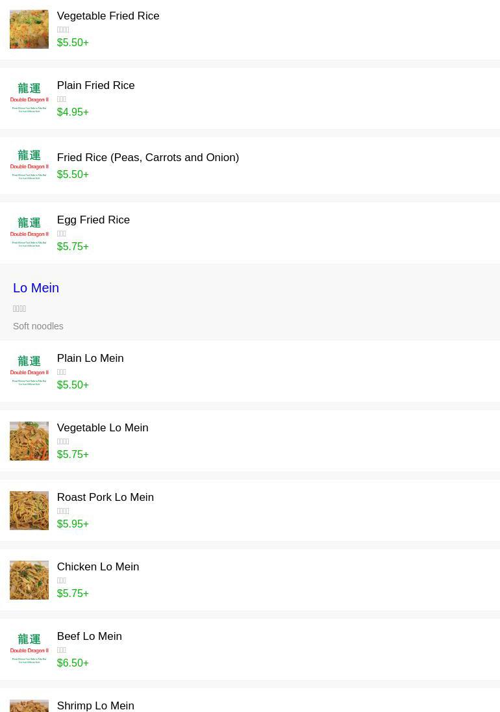500x712 pixels.
Task: Click the logo next to Fried Rice (Peas, Carrots and Onion)
Action: 29,165
